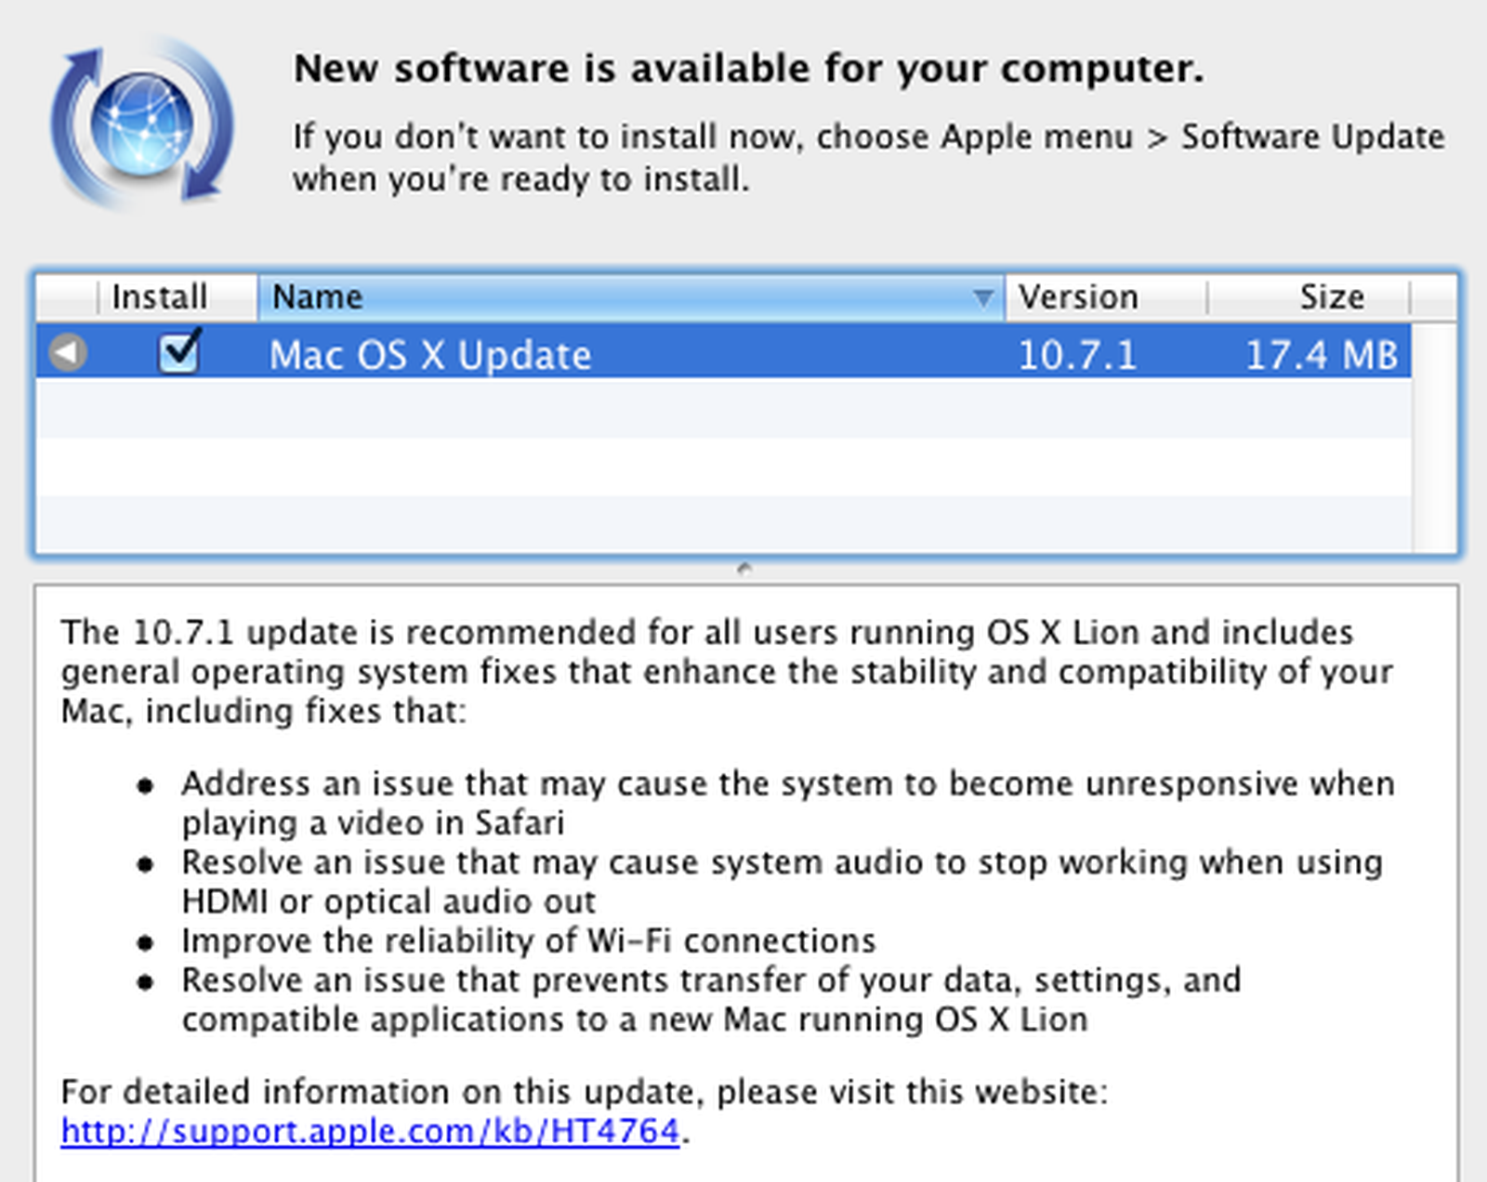Sort updates by the Size column header

click(x=1309, y=297)
